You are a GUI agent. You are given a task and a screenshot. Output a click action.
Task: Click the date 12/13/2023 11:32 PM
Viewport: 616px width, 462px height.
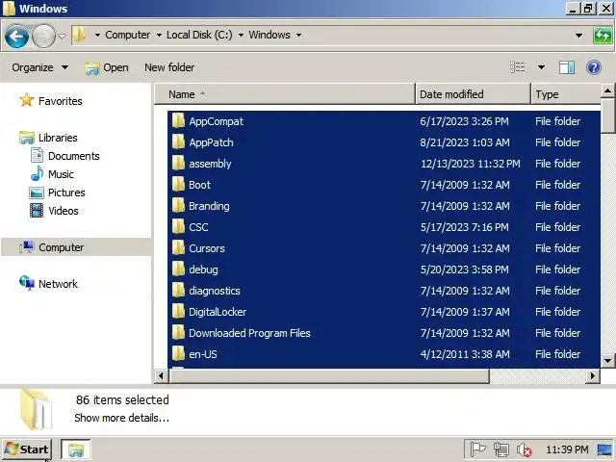471,164
